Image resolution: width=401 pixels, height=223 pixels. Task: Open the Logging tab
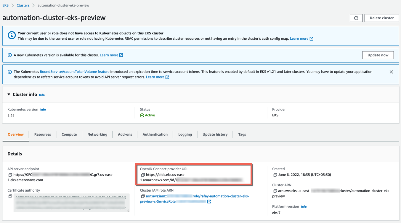tap(185, 134)
